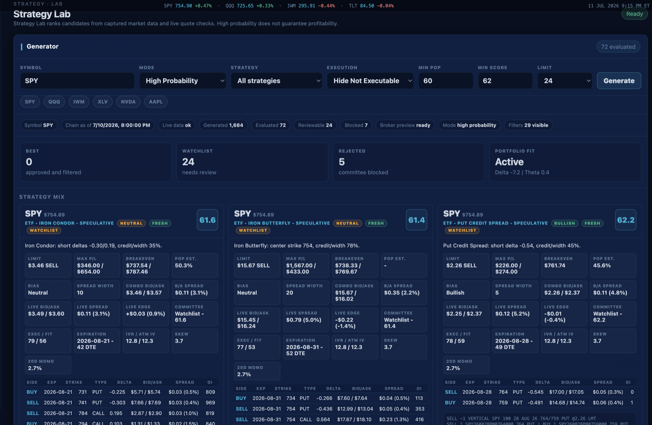Open the Strategy dropdown showing All strategies

(276, 81)
